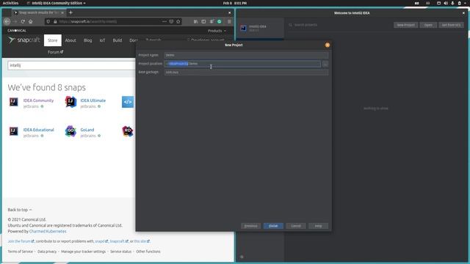Open Terms of Service footer link
This screenshot has height=264, width=470.
click(20, 252)
